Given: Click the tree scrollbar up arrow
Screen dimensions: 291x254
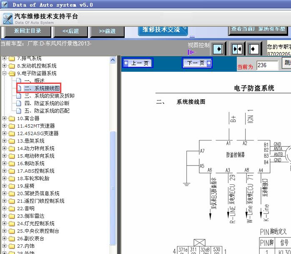Looking at the screenshot, I should 113,60.
